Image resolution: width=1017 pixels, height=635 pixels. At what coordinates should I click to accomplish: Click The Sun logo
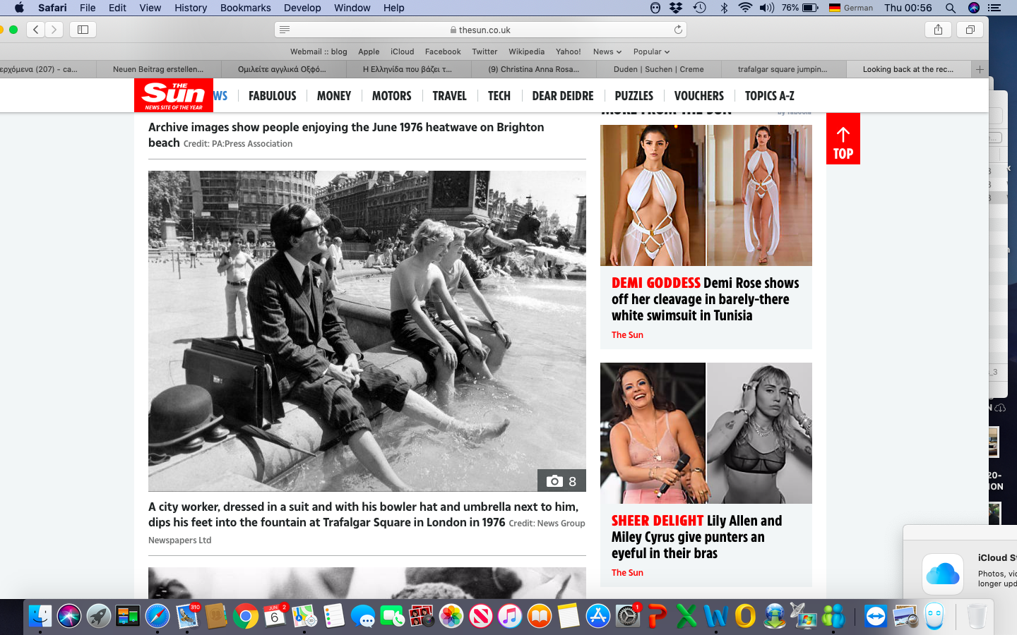click(x=174, y=95)
